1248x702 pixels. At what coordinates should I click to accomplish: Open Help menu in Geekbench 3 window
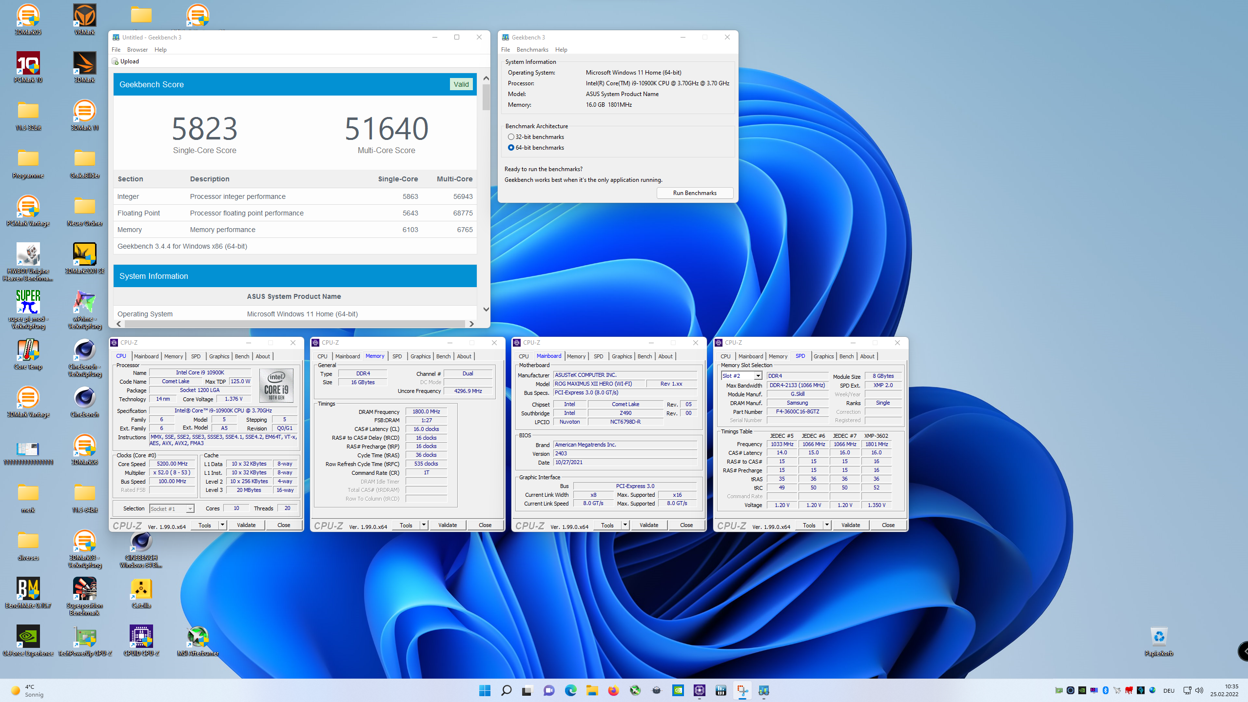coord(561,50)
